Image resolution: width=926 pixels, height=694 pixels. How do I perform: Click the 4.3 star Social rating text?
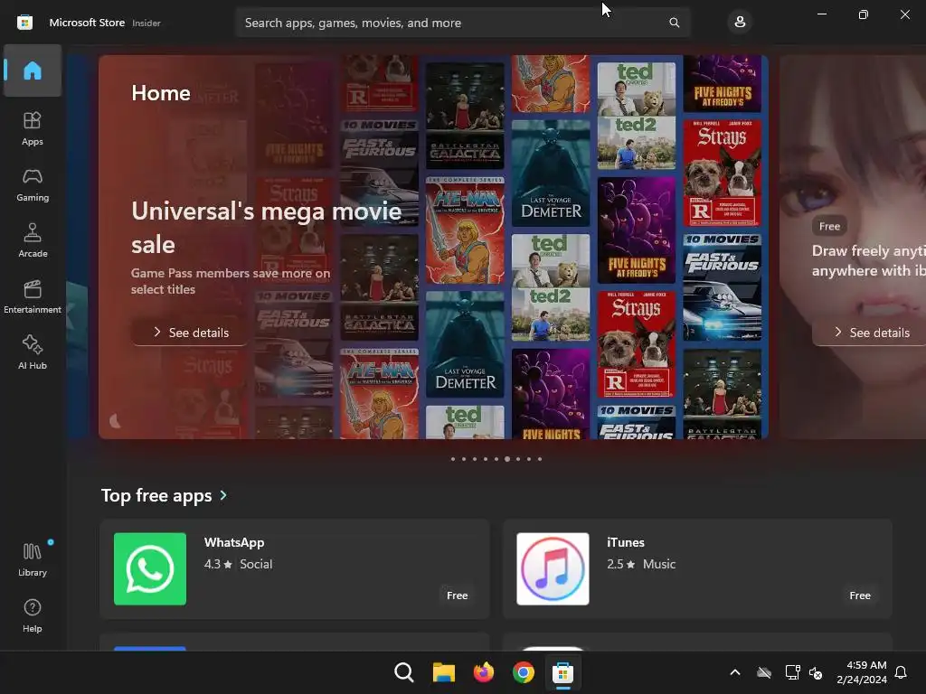click(x=238, y=564)
